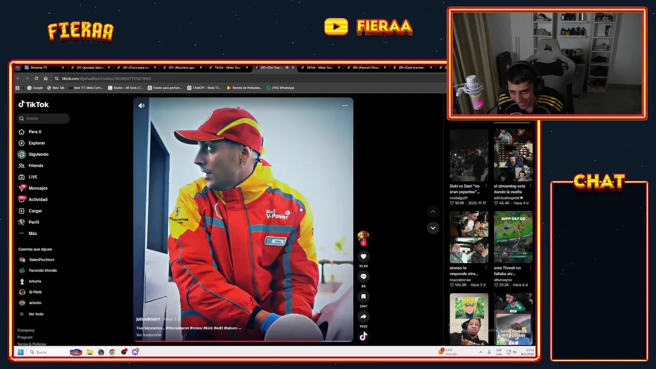Screen dimensions: 656x369
Task: Open the browser home page button
Action: point(46,78)
